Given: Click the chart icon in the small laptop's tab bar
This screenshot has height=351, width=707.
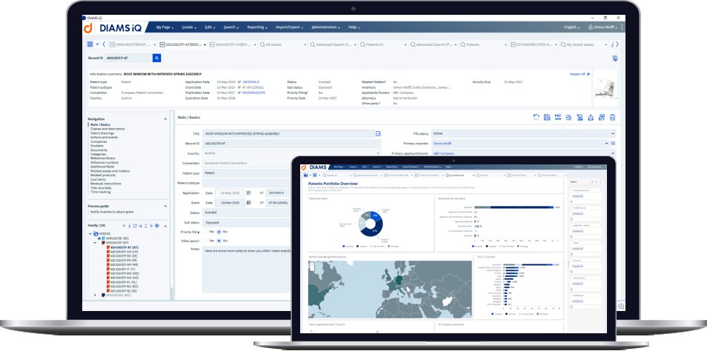Looking at the screenshot, I should [306, 175].
